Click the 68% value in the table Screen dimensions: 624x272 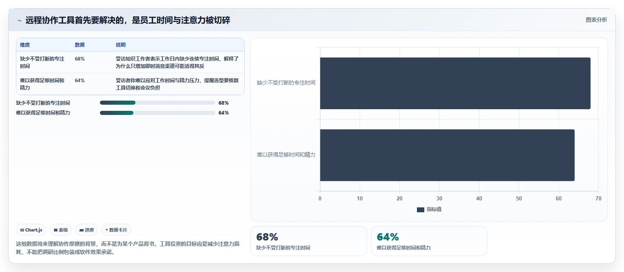coord(80,59)
